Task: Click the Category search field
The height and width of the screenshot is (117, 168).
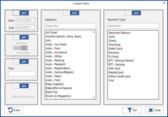Action: 70,26
